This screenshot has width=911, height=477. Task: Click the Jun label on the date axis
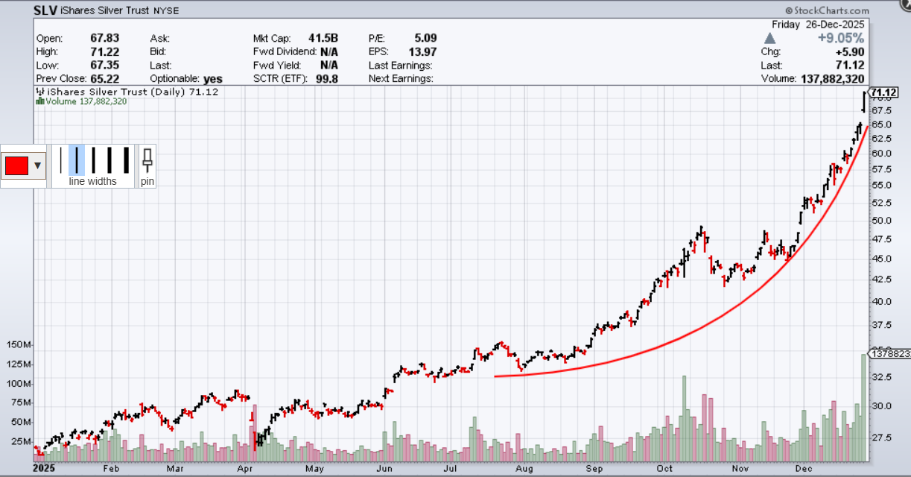coord(385,469)
